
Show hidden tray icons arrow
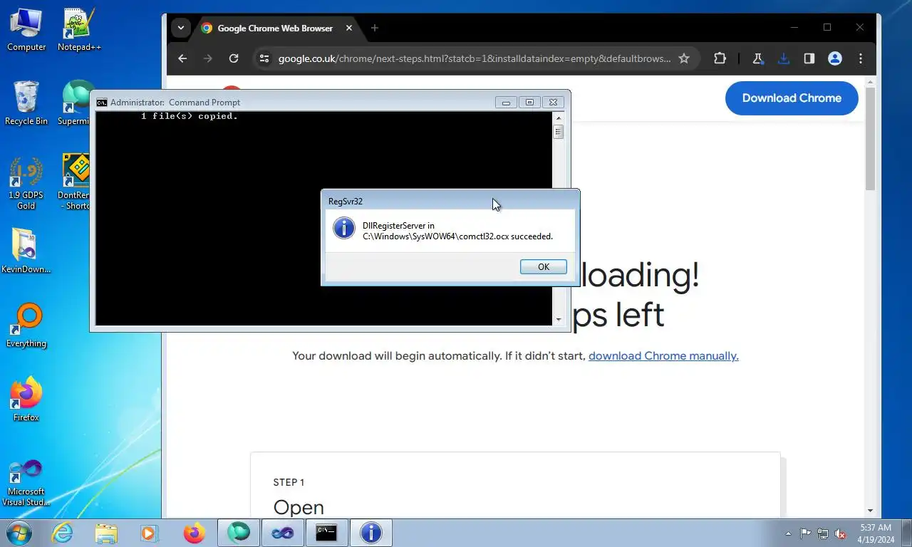tap(788, 533)
